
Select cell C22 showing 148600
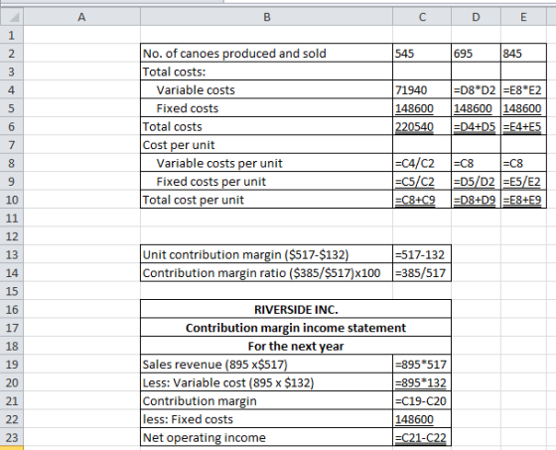point(422,419)
